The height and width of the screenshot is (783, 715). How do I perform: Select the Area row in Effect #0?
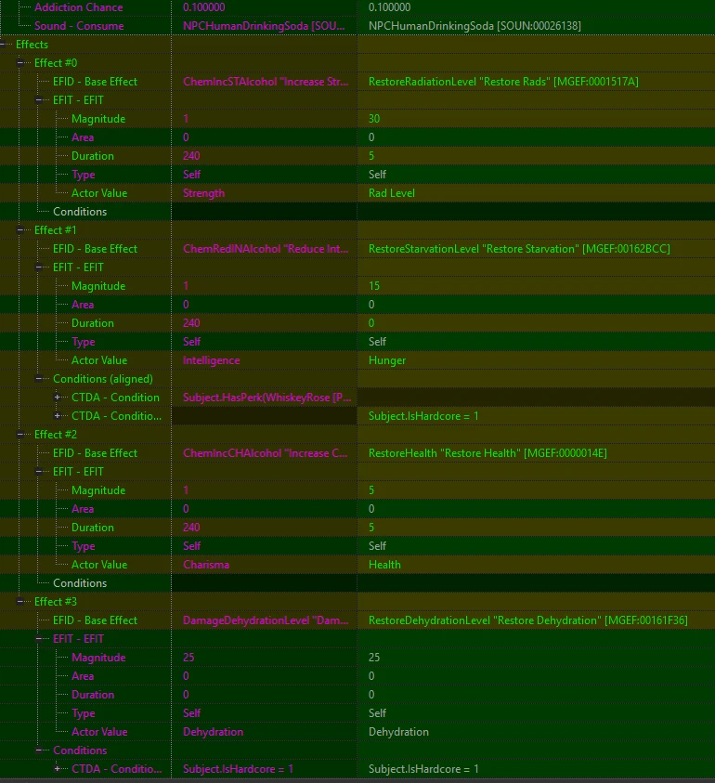83,137
